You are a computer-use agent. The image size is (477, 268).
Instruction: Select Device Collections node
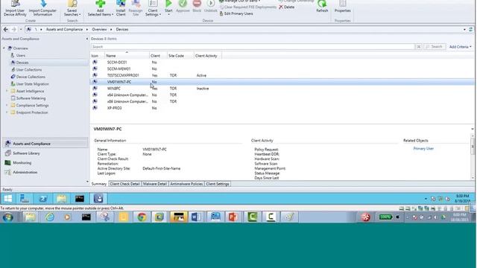[x=31, y=77]
